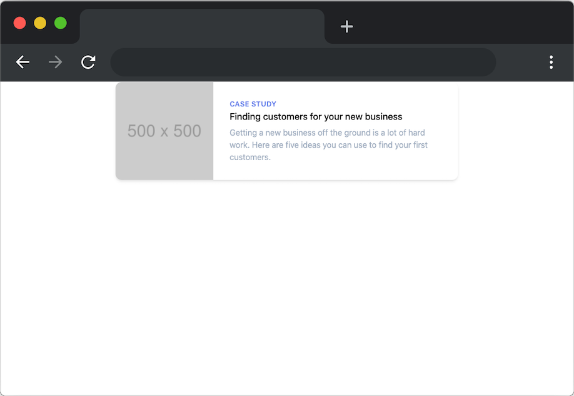Screen dimensions: 574x396
Task: Refresh the page using the circular arrow
Action: click(88, 62)
